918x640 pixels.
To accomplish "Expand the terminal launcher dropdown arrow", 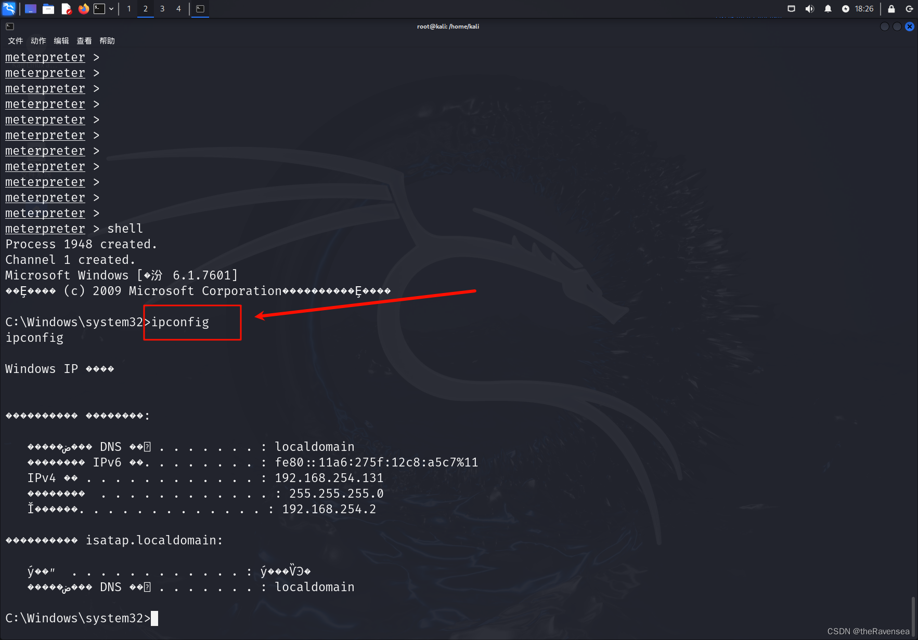I will tap(111, 9).
